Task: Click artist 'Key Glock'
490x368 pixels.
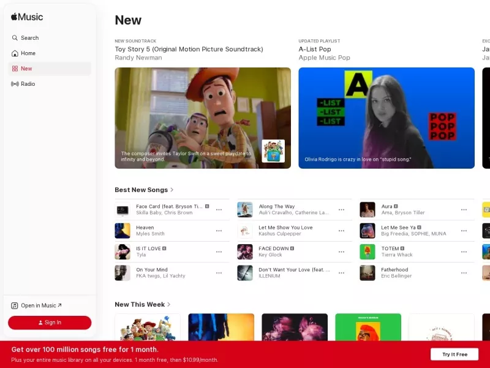Action: (x=270, y=255)
